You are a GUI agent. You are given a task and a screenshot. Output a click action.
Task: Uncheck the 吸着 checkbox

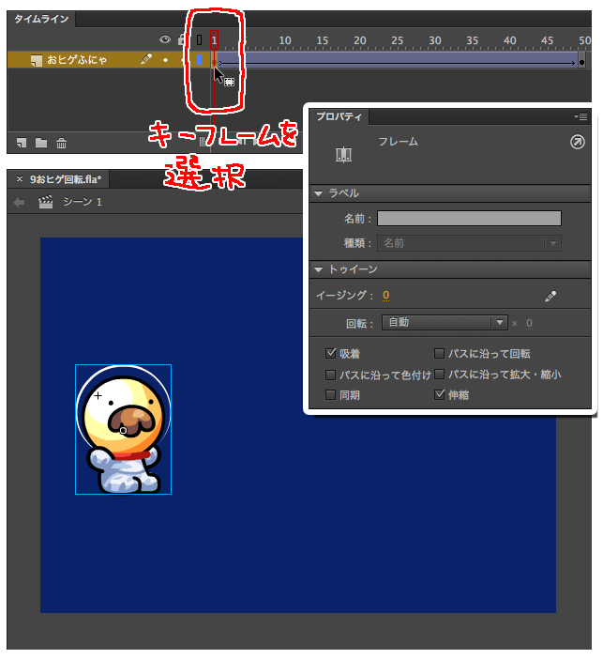[x=330, y=353]
